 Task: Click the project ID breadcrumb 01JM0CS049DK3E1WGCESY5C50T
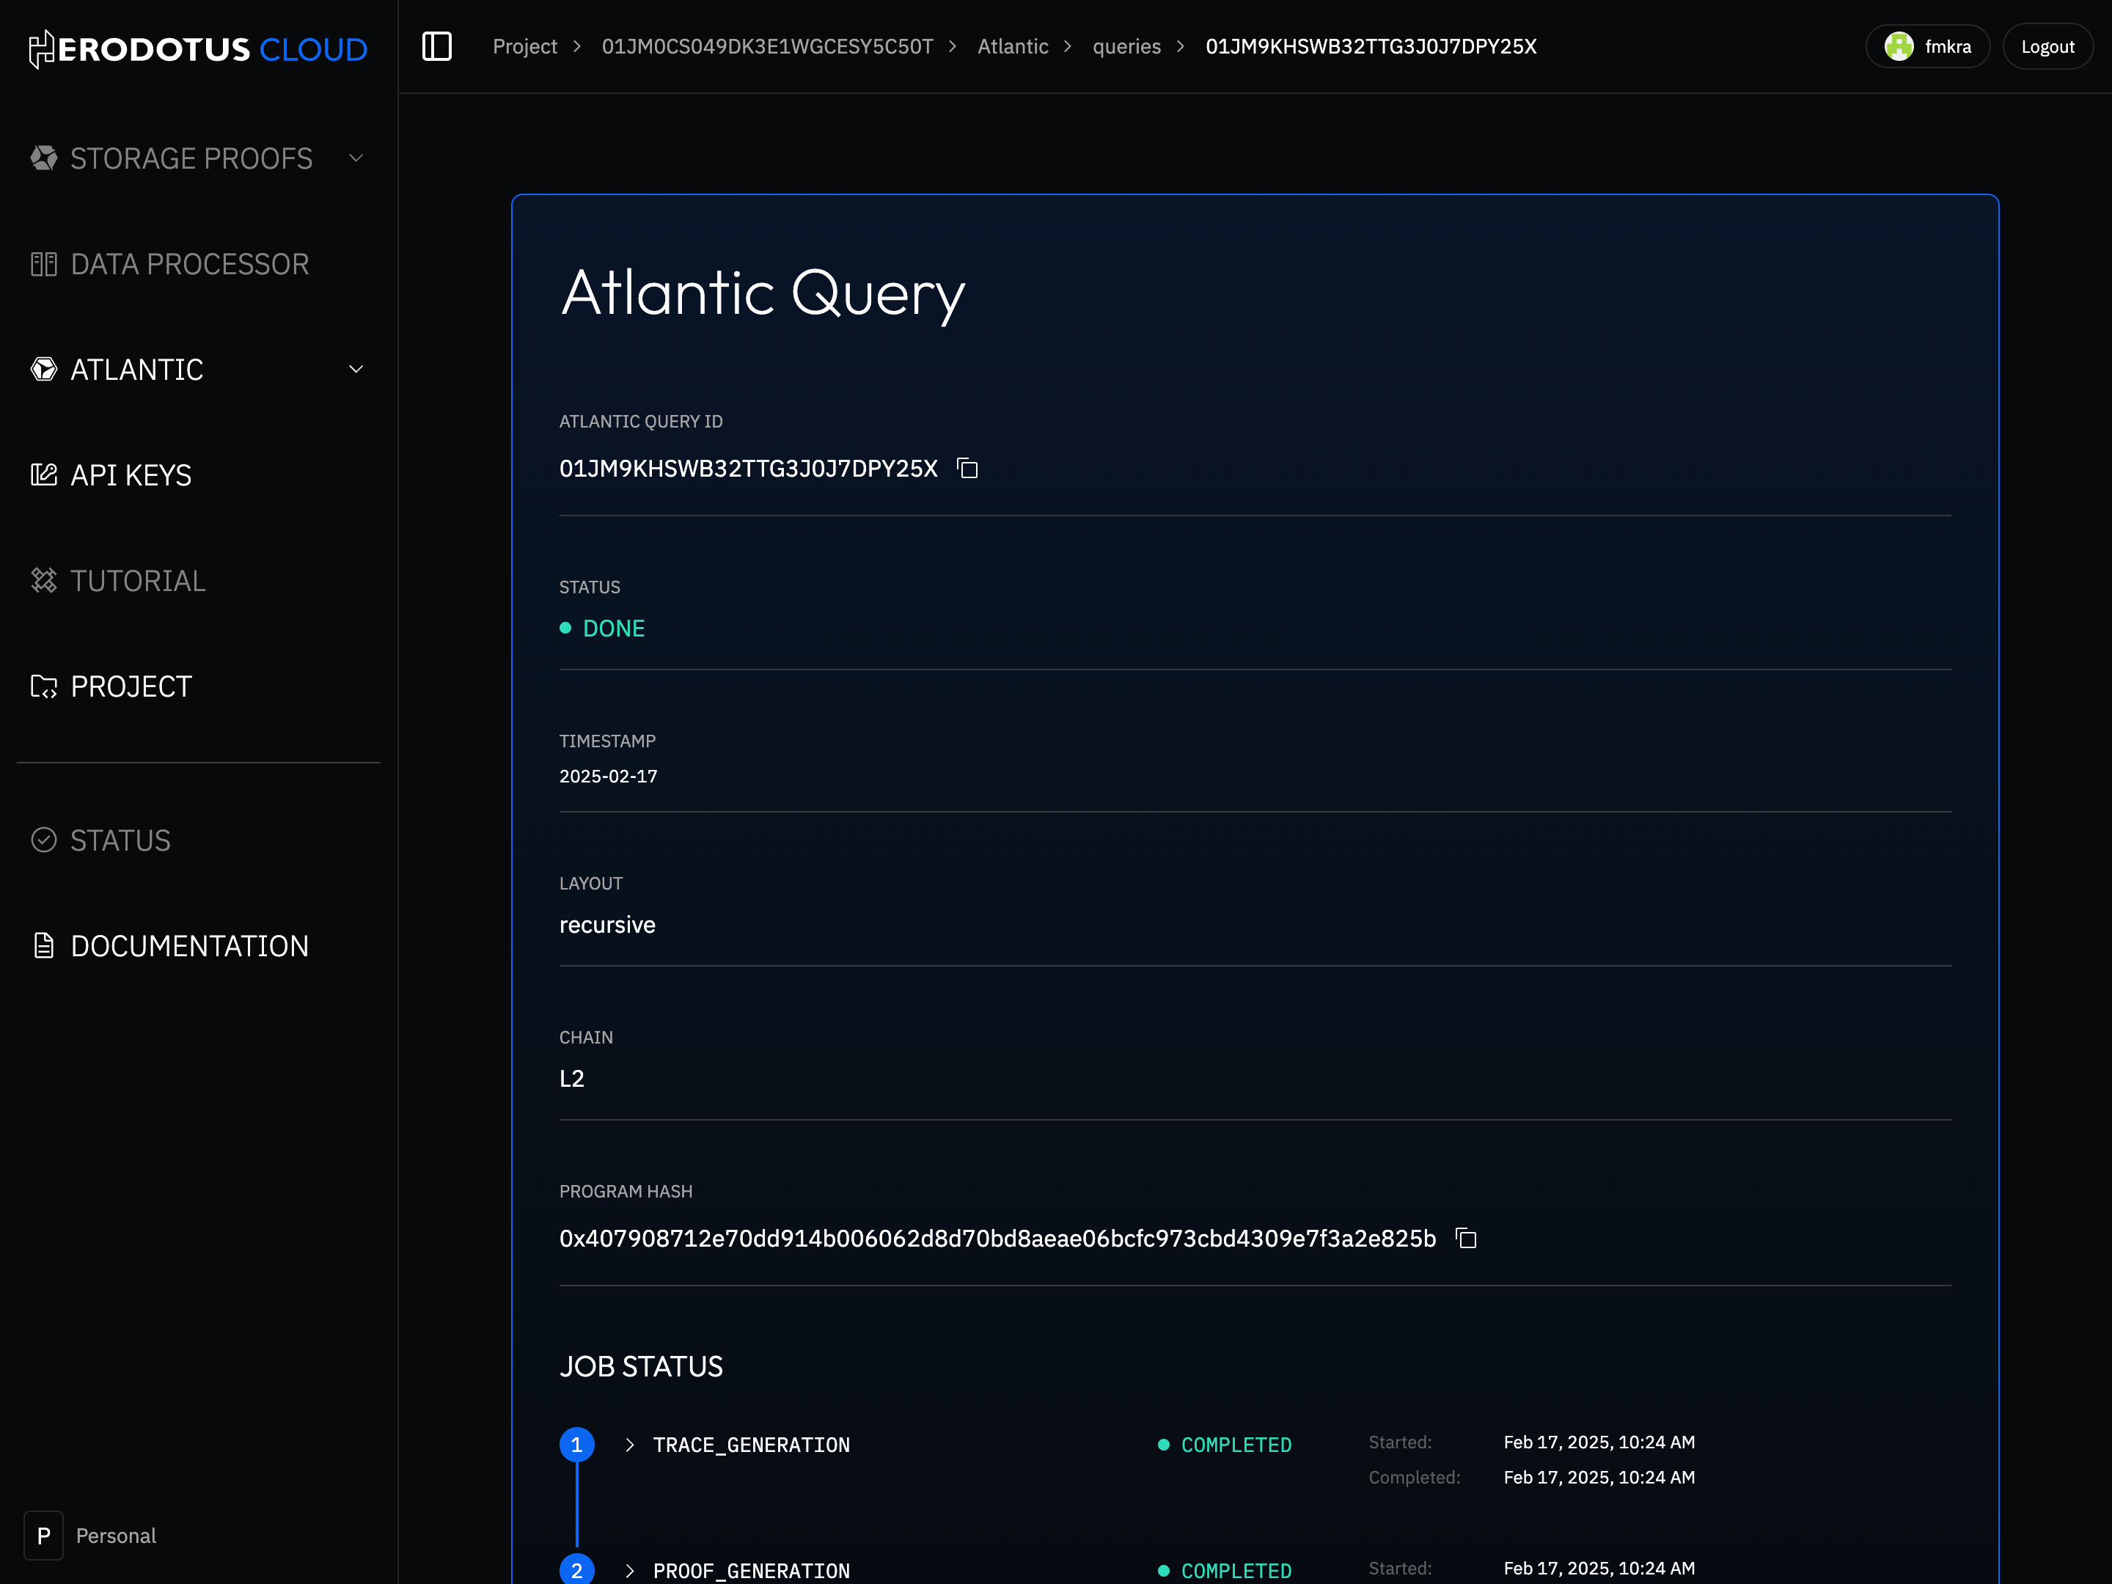pyautogui.click(x=766, y=45)
